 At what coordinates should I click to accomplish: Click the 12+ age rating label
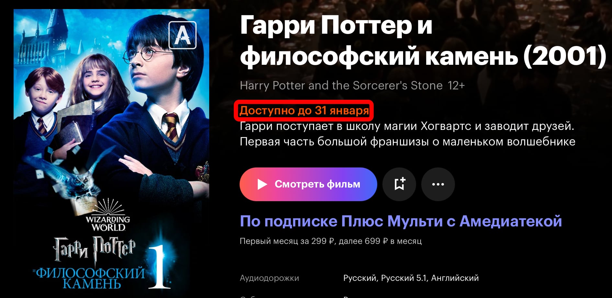[456, 86]
